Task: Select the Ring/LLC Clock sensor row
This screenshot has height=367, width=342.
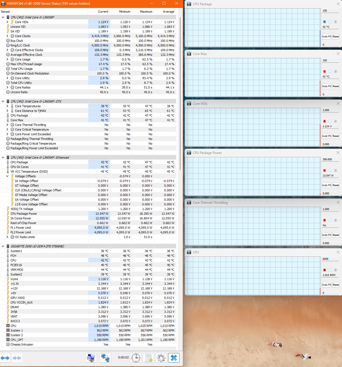Action: click(88, 45)
